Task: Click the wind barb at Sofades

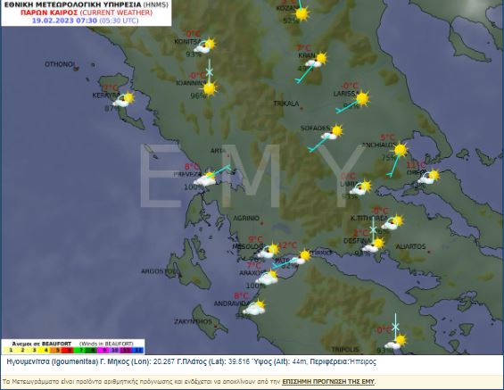Action: click(318, 144)
